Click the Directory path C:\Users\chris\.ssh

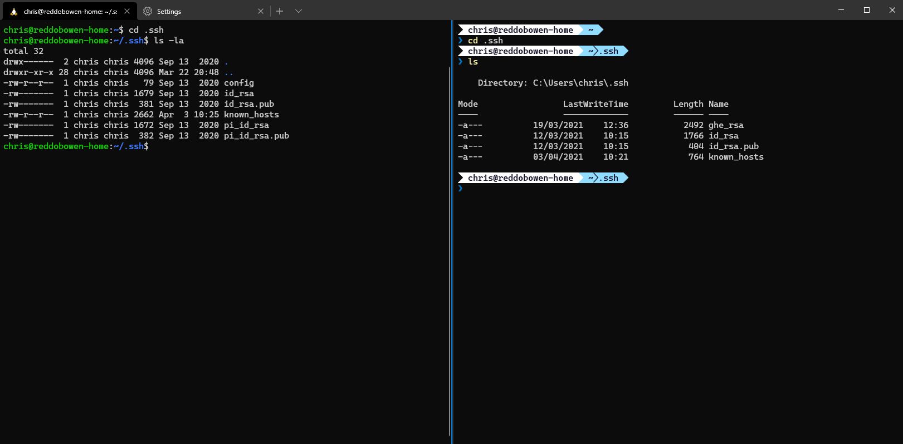click(x=580, y=83)
